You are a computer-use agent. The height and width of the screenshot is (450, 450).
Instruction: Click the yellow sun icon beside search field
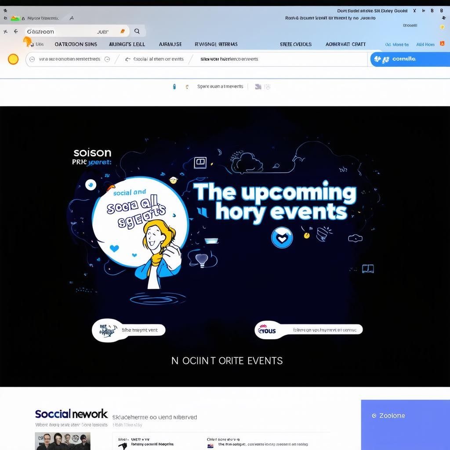pos(13,59)
